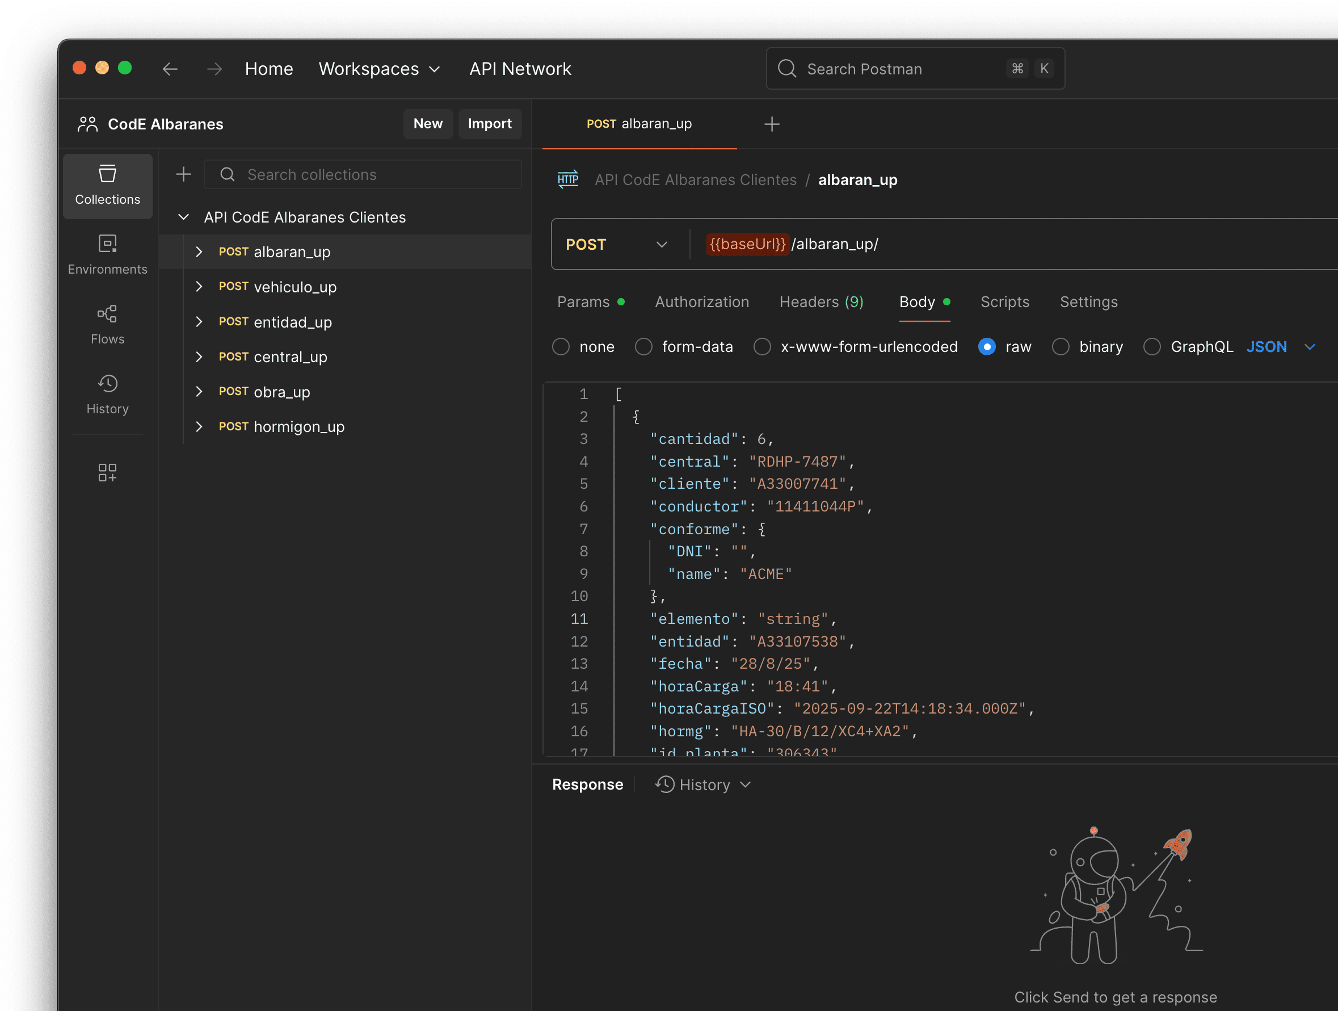
Task: Click the Import button
Action: [x=489, y=124]
